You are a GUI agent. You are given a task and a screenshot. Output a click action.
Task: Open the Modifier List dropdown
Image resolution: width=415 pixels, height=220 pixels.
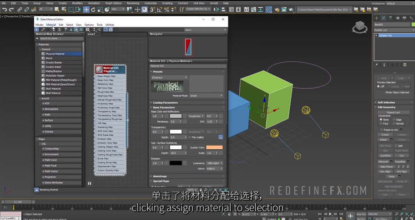(394, 30)
